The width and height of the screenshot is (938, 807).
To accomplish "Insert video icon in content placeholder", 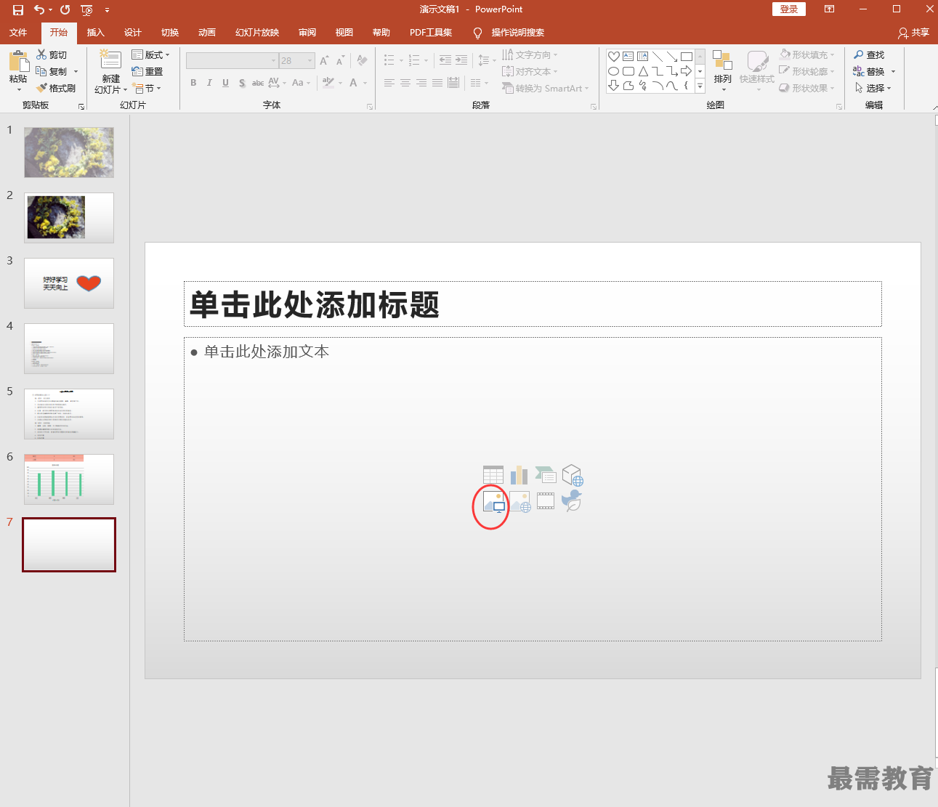I will pyautogui.click(x=546, y=501).
